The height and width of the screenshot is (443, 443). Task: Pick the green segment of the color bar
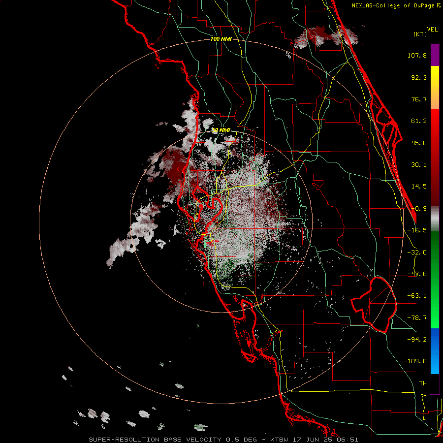(435, 280)
